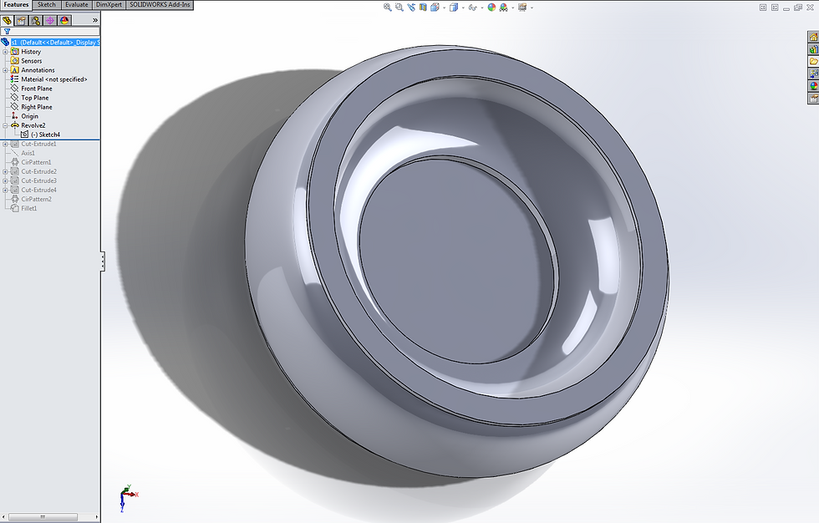Select Material <not specified> item
819x523 pixels.
[54, 79]
